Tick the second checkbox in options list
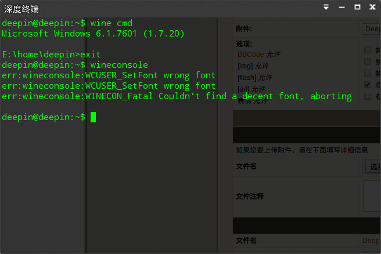 tap(368, 61)
